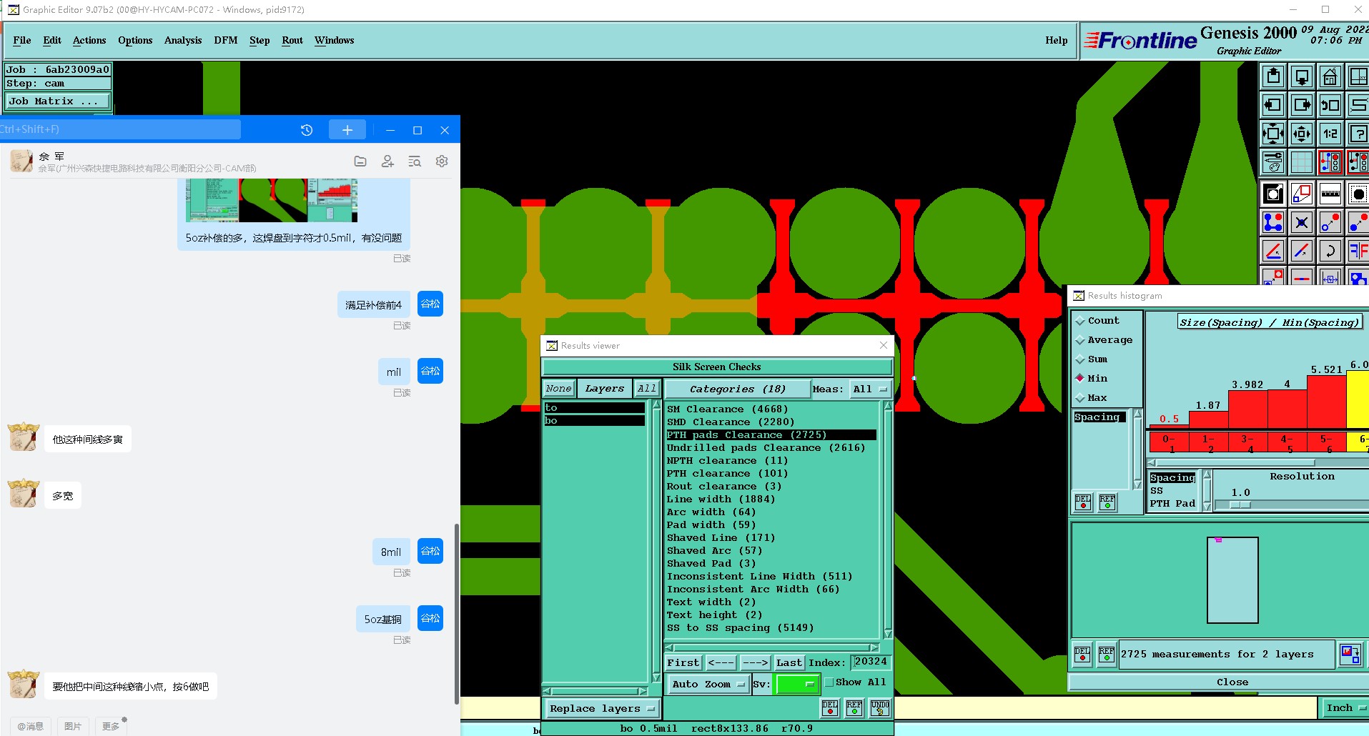The width and height of the screenshot is (1369, 736).
Task: Open the green Sv severity dropdown
Action: pyautogui.click(x=797, y=685)
